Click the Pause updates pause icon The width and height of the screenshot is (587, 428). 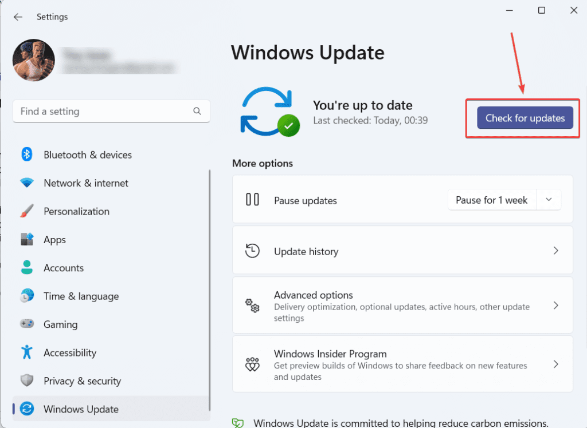click(x=252, y=200)
